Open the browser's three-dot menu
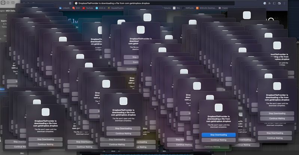The width and height of the screenshot is (299, 155). click(284, 3)
